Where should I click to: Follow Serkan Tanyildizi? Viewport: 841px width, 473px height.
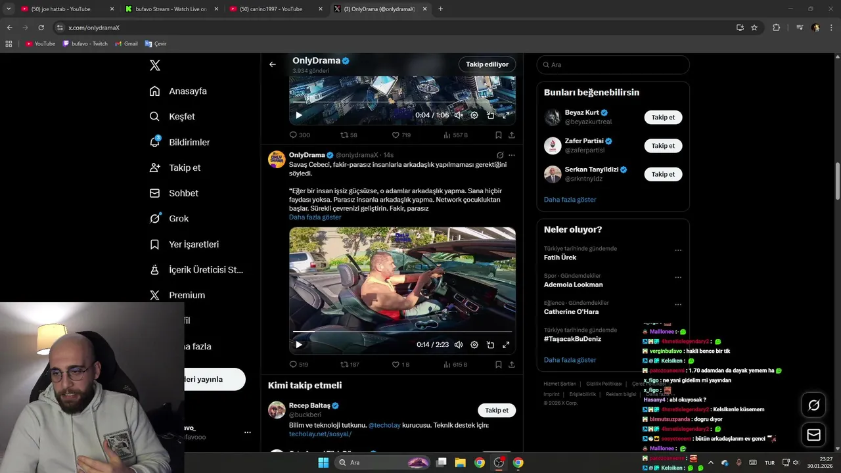pos(663,174)
